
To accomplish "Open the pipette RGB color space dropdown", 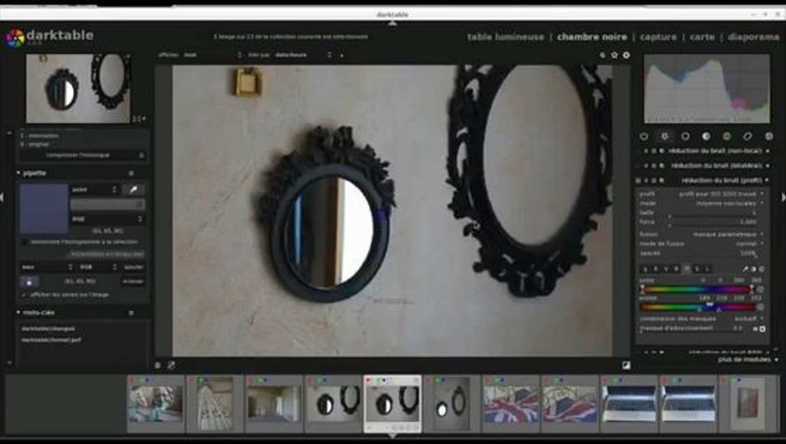I will pos(107,219).
